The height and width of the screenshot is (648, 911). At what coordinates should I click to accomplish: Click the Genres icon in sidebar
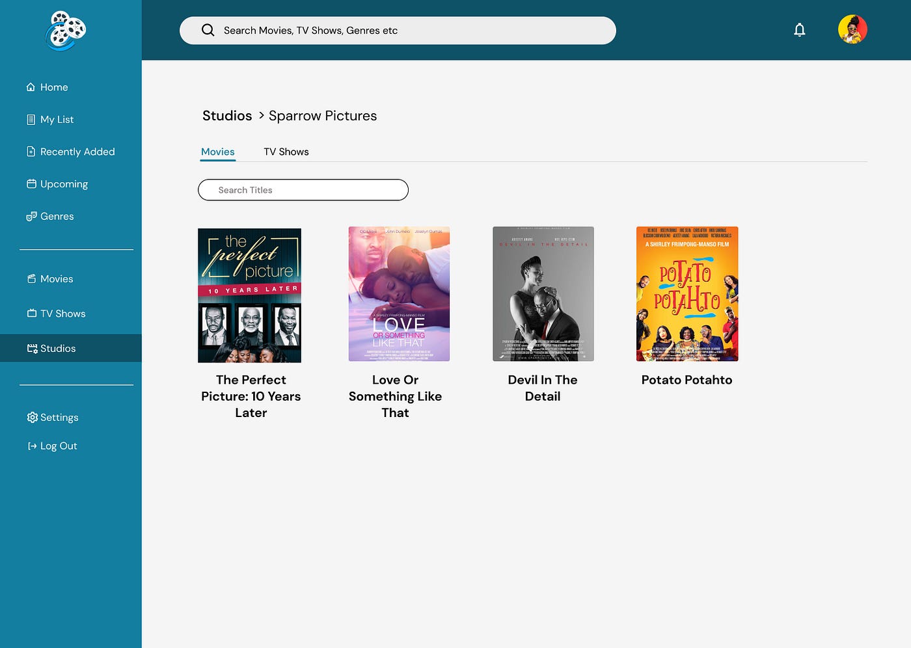[31, 216]
